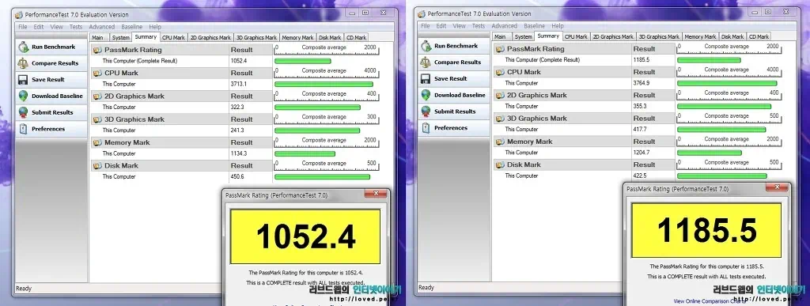Switch to 2D Graphics Mark tab, left window
The image size is (810, 306).
tap(210, 38)
